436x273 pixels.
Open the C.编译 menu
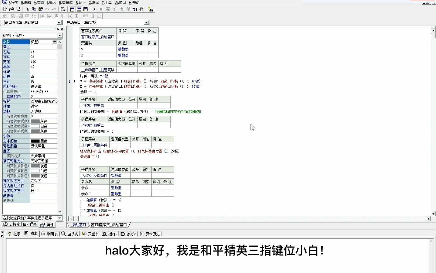(94, 2)
